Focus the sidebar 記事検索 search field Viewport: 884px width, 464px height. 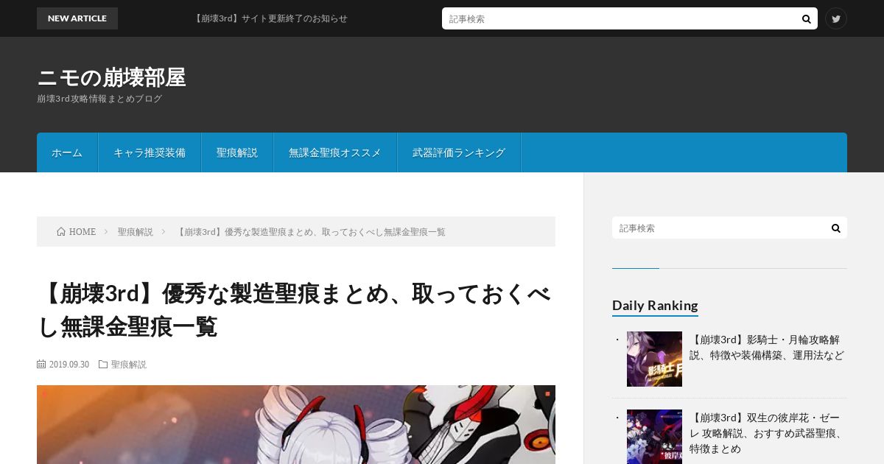(x=718, y=228)
